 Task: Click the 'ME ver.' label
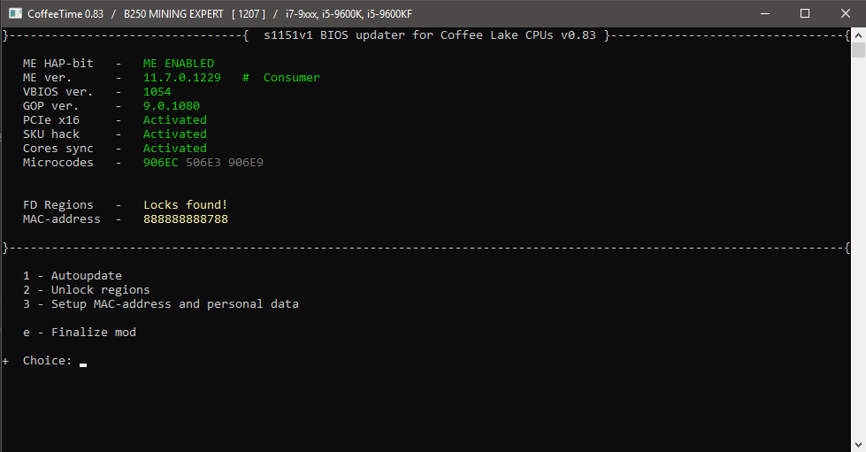point(48,77)
